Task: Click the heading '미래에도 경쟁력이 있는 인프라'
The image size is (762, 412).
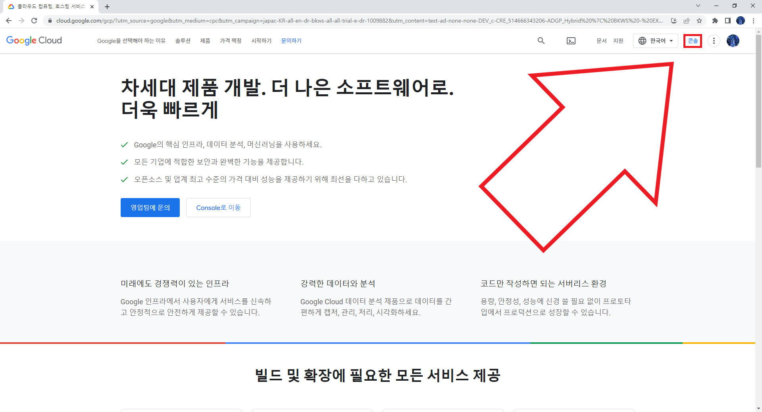Action: click(175, 284)
